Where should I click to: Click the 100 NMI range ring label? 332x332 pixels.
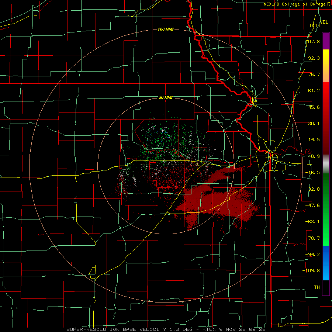click(x=166, y=29)
